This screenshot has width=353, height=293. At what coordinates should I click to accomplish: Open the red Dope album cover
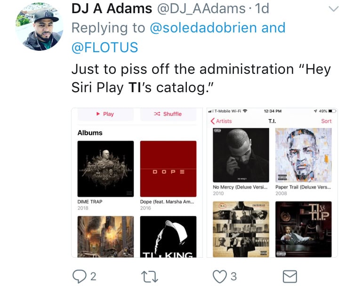[x=168, y=169]
